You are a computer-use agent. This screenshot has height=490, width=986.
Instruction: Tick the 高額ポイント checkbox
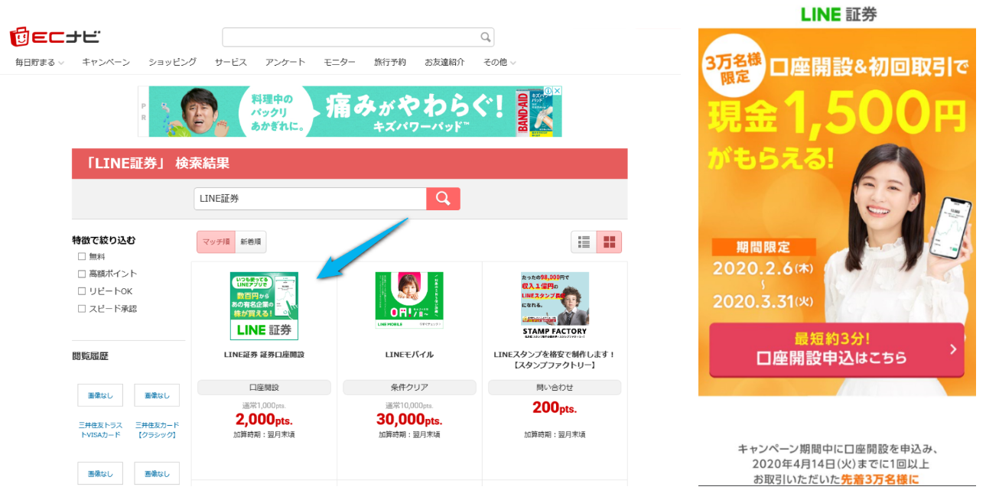(82, 274)
